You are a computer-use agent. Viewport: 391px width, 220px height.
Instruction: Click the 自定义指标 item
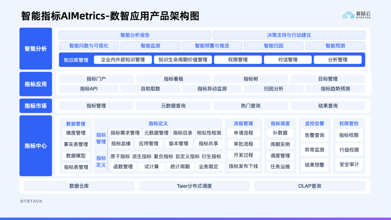click(187, 156)
